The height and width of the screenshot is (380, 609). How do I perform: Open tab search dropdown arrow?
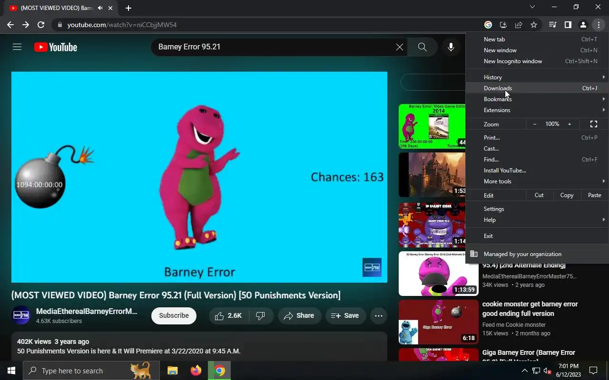[532, 7]
